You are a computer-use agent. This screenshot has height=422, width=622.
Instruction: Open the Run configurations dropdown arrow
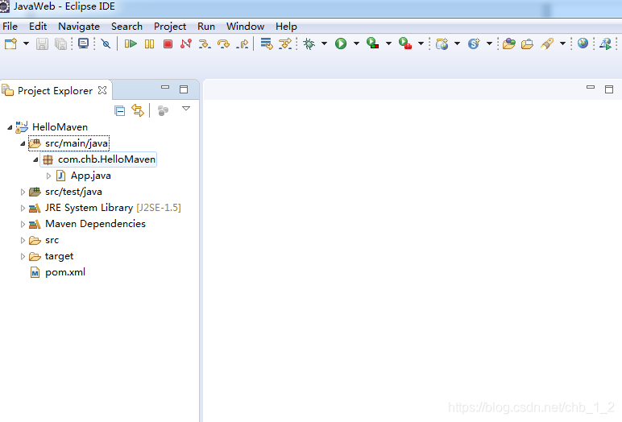(356, 43)
